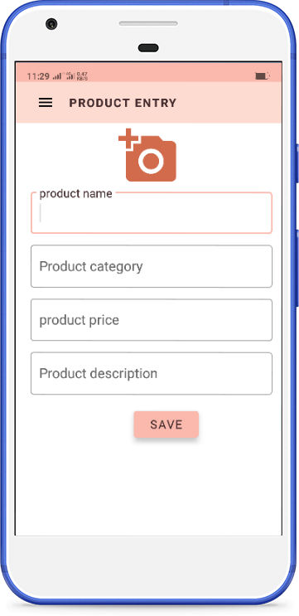Click the white lens circle of the camera icon
Viewport: 299px width, 616px height.
click(151, 160)
